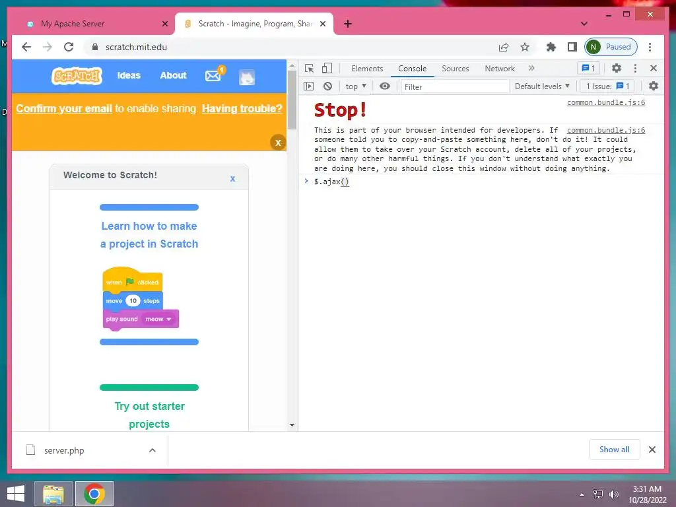Open the Scratch messages envelope icon
This screenshot has width=676, height=507.
(x=215, y=75)
